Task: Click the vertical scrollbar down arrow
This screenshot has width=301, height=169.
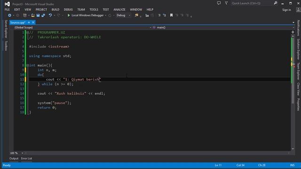Action: pos(293,149)
